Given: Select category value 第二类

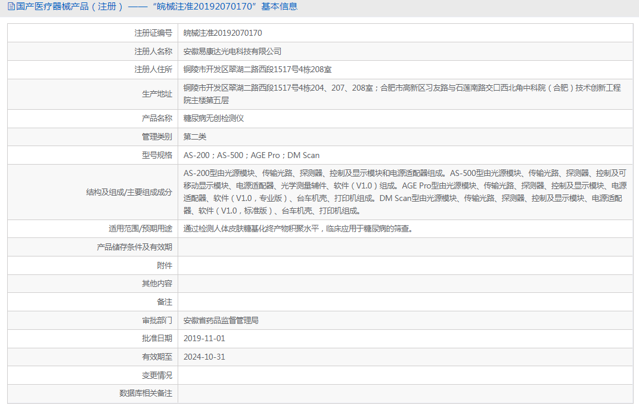Looking at the screenshot, I should 195,137.
